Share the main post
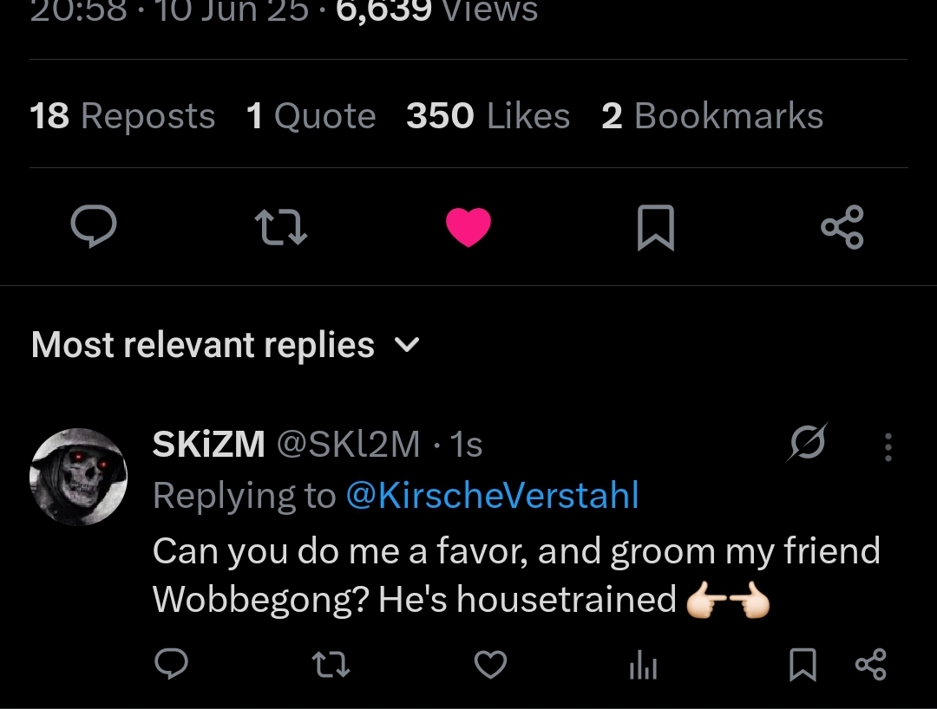The image size is (937, 709). [842, 227]
